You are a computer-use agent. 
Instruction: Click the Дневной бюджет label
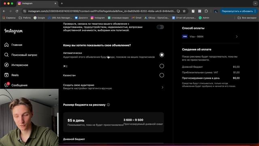(74, 139)
